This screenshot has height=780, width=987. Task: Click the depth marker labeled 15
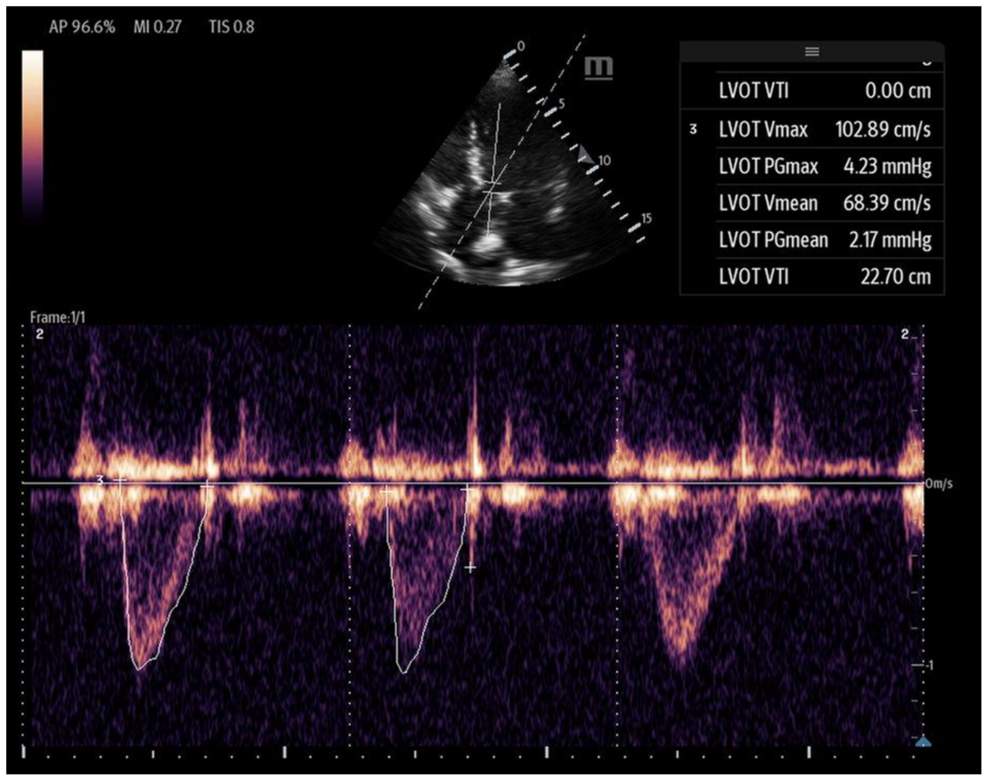pyautogui.click(x=646, y=218)
